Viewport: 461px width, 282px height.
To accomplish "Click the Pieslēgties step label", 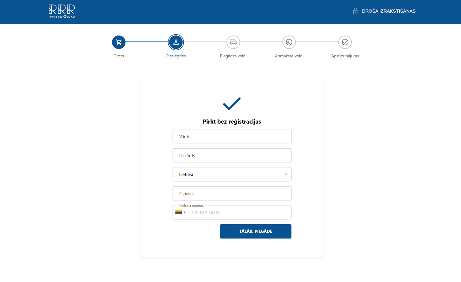I will pos(176,56).
